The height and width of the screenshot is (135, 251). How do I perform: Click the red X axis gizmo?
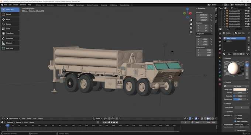[190, 13]
